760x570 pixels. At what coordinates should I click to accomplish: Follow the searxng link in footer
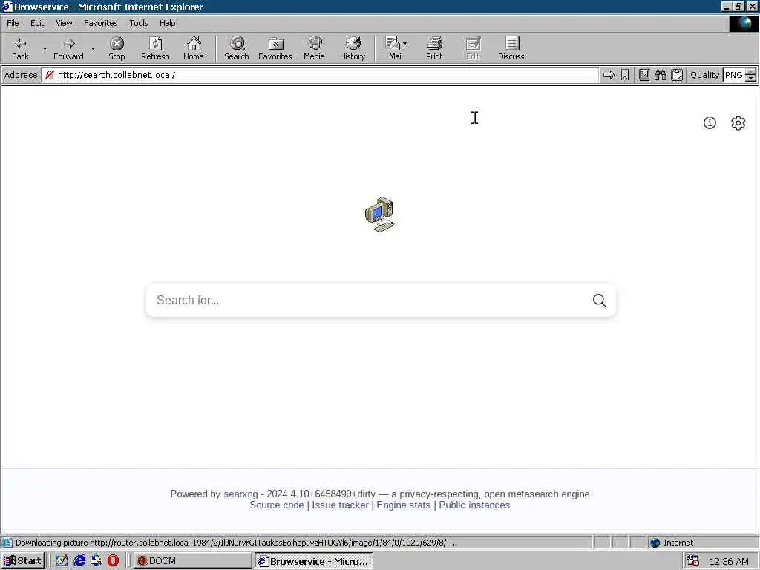(x=240, y=494)
